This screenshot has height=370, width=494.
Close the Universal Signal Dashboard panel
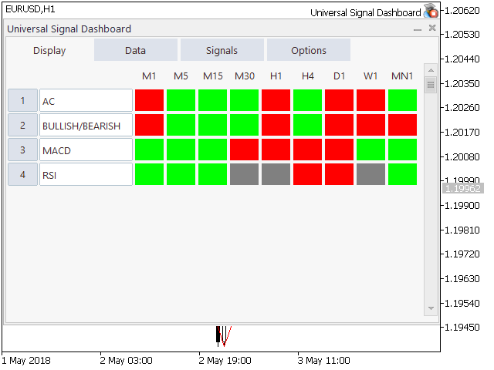(432, 29)
